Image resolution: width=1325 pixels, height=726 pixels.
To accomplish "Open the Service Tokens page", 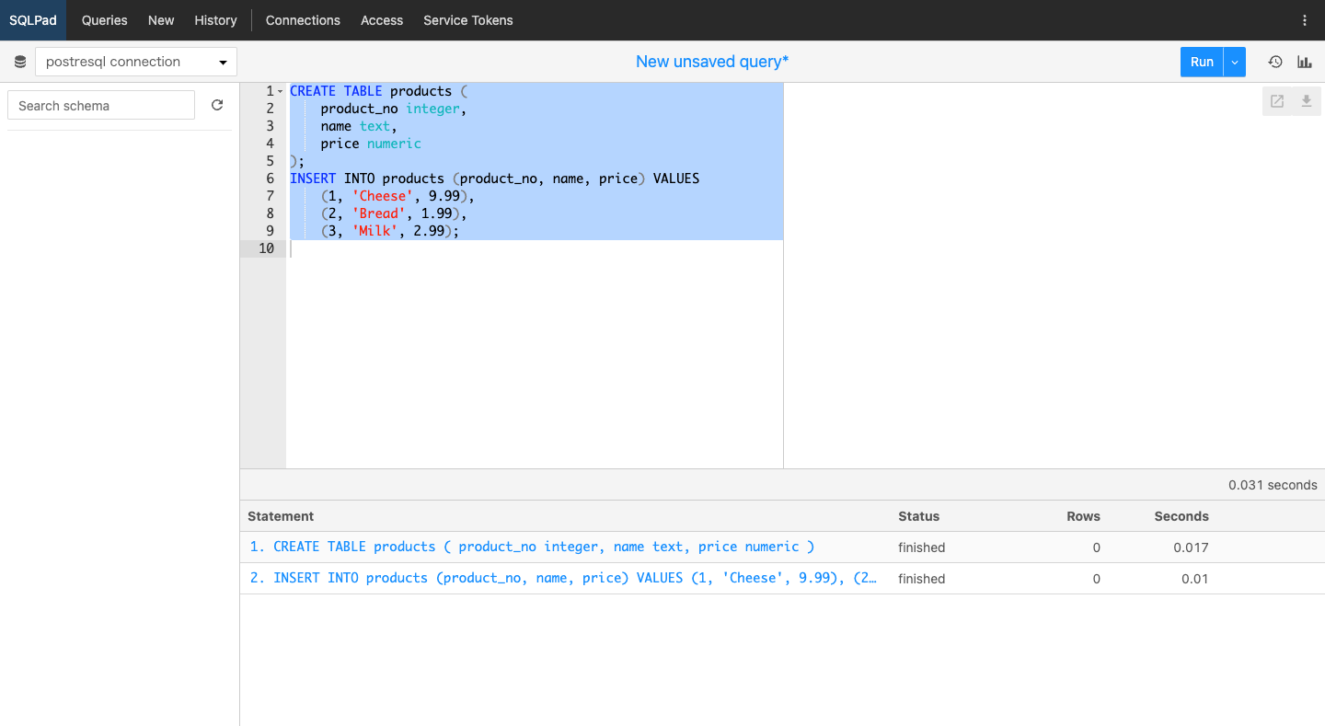I will 468,20.
